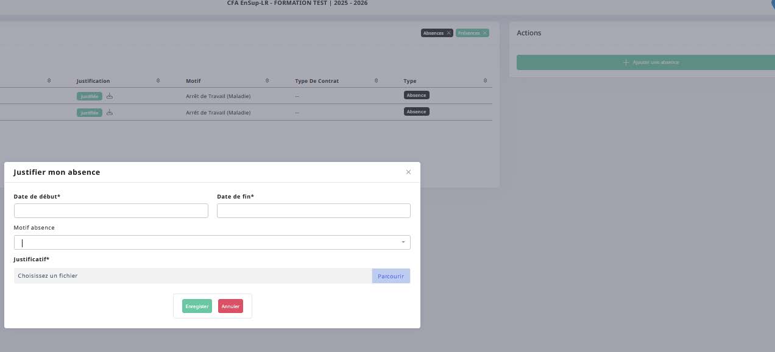The width and height of the screenshot is (775, 352).
Task: Sort by Type De Contrat column
Action: tap(376, 80)
